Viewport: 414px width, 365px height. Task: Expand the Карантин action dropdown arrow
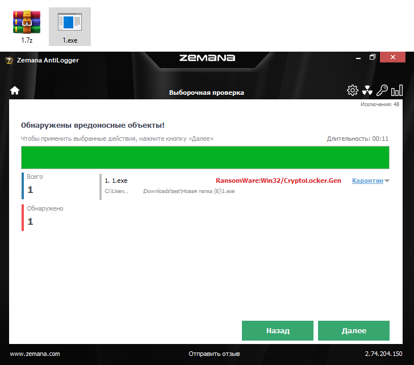click(x=387, y=181)
